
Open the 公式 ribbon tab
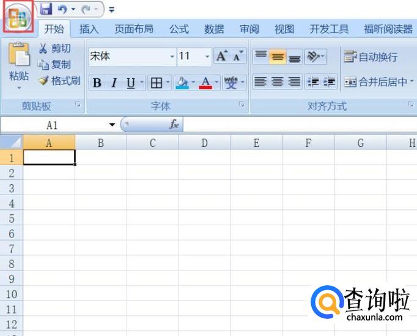[x=179, y=29]
